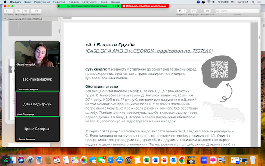Image resolution: width=265 pixels, height=166 pixels.
Task: Open PowerPoint from the Dock
Action: click(164, 160)
